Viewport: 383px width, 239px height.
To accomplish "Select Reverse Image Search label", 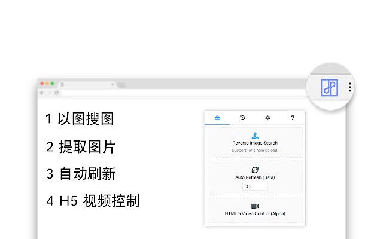I will click(x=255, y=143).
